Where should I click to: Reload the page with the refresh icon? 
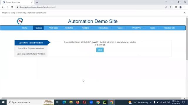click(12, 7)
